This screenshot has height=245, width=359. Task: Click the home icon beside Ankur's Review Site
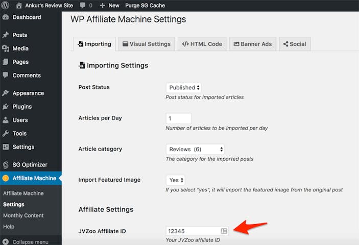click(x=19, y=5)
